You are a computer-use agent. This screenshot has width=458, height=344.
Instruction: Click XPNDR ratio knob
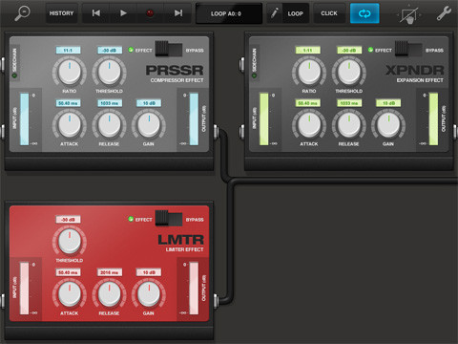tap(309, 72)
